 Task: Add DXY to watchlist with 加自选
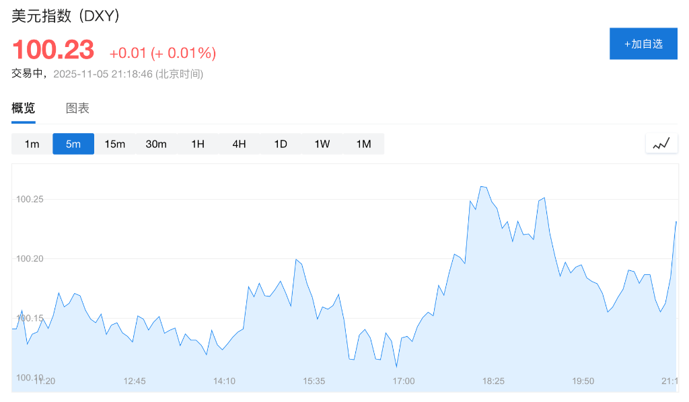pos(643,44)
